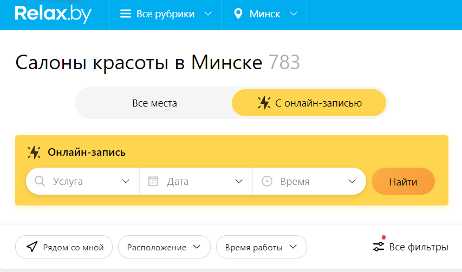462x272 pixels.
Task: Select the С онлайн-записью toggle option
Action: [x=309, y=103]
